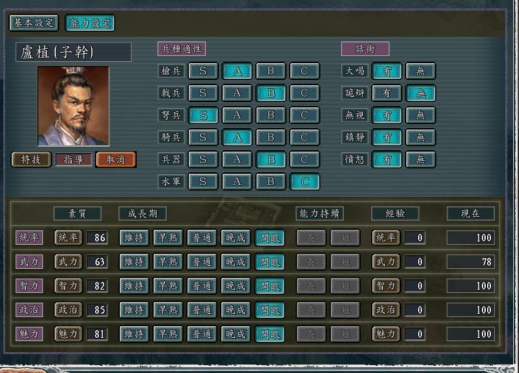Set 智力 growth to 維持
This screenshot has height=373, width=519.
134,286
